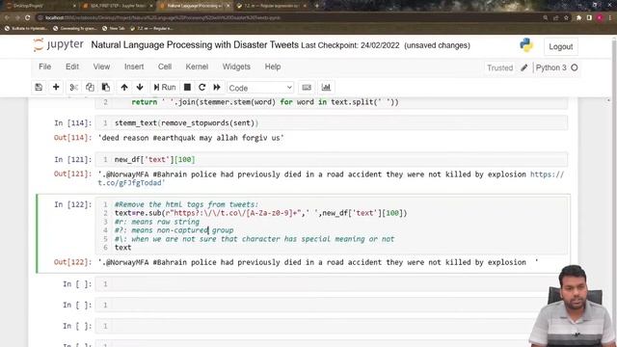Switch to the first Desktop/Project browser tab
This screenshot has height=347, width=617.
(40, 6)
